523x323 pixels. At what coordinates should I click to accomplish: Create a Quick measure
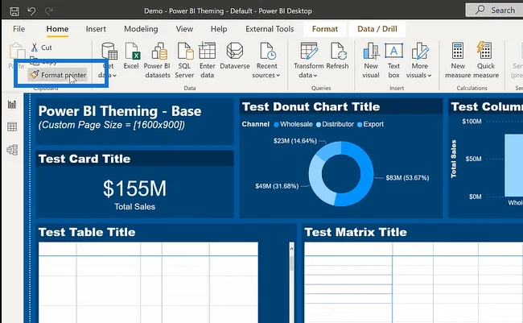[486, 60]
